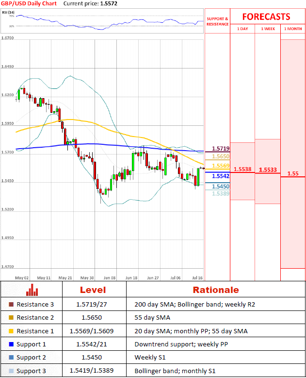The width and height of the screenshot is (306, 378).
Task: Click the Support 2 row label
Action: coord(31,357)
